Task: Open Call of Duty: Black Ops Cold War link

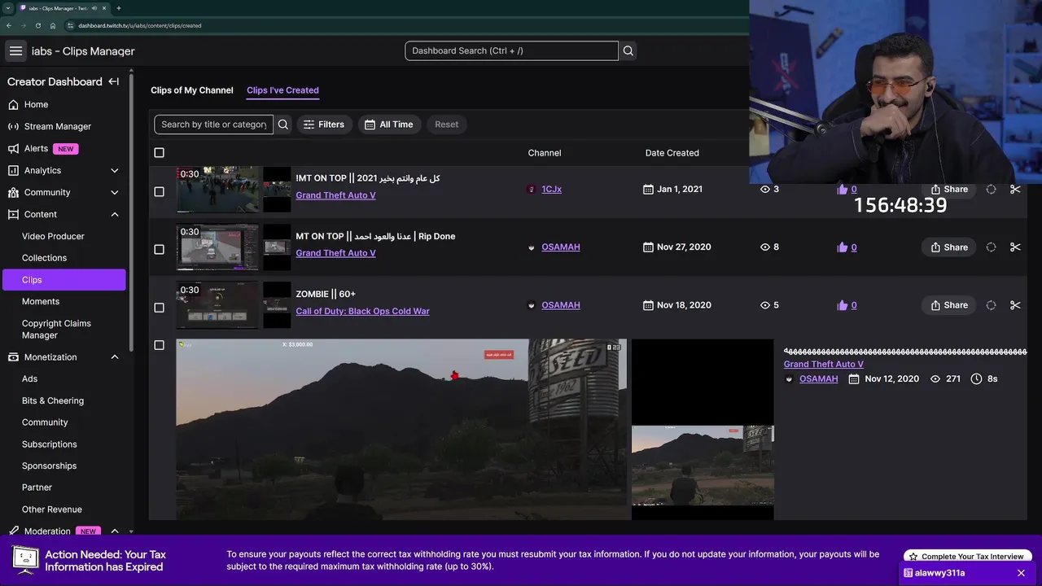Action: click(362, 311)
